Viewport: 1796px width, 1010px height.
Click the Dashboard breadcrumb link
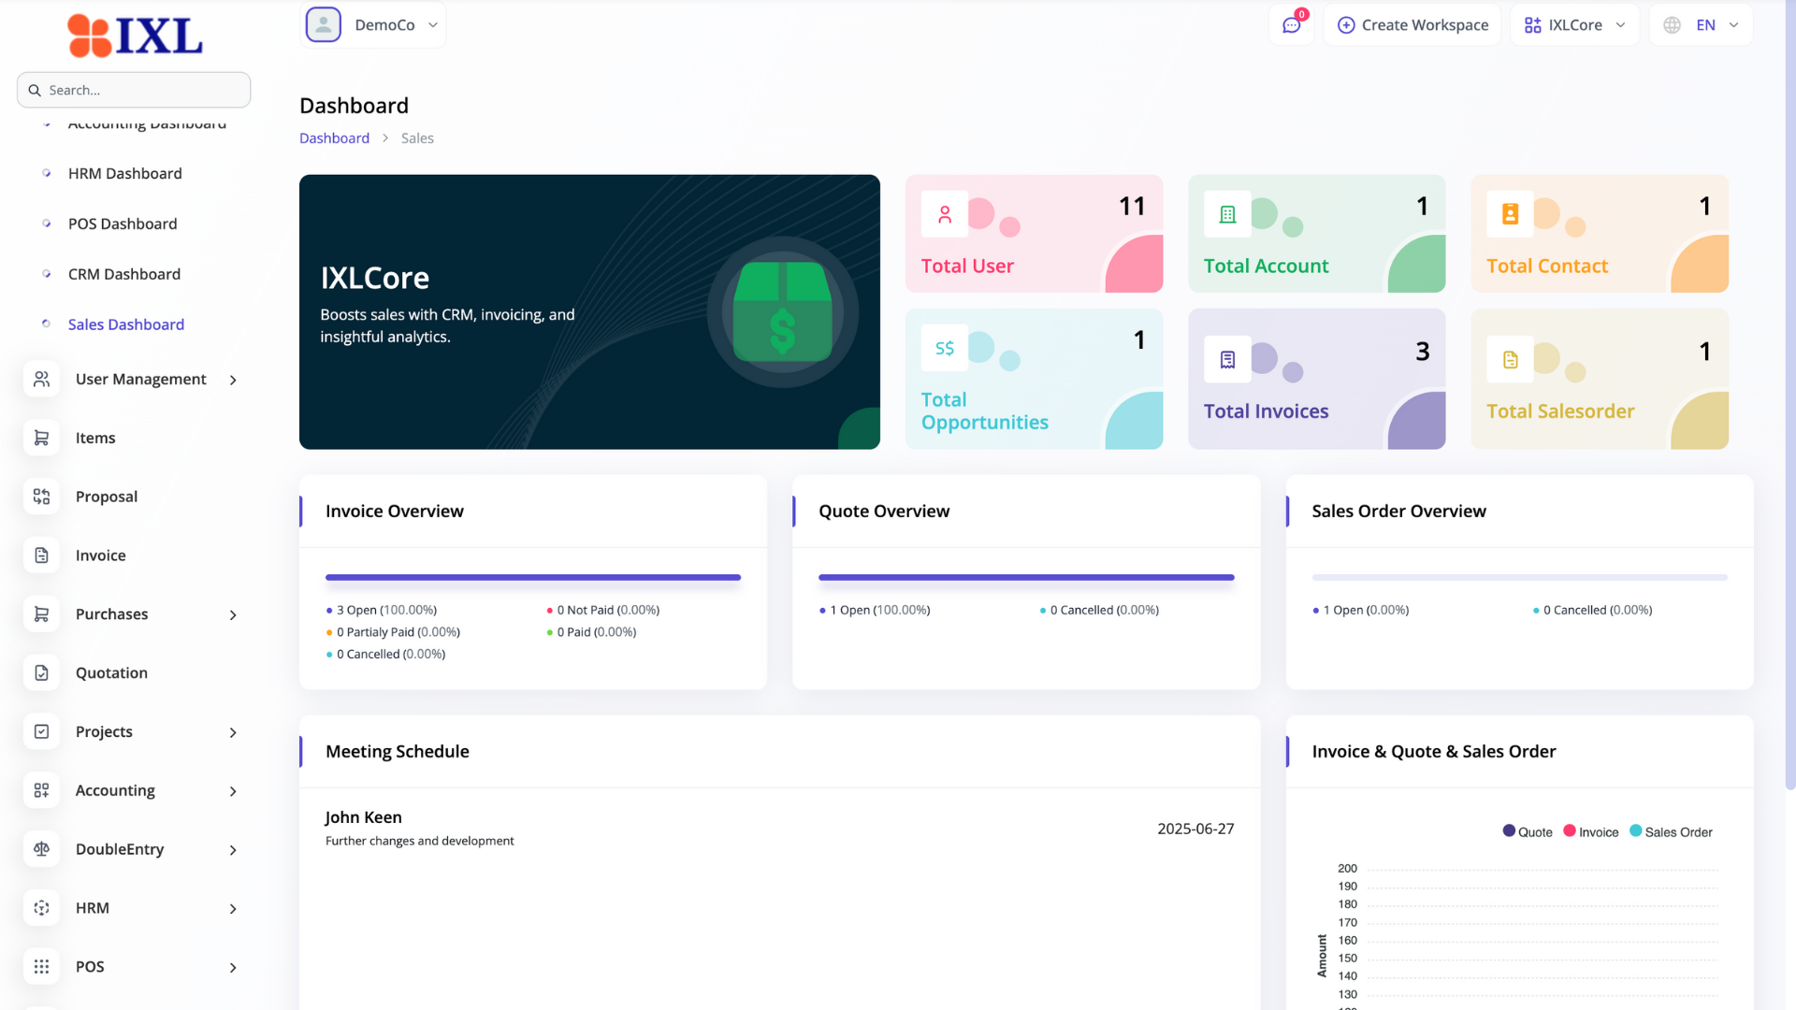[334, 137]
